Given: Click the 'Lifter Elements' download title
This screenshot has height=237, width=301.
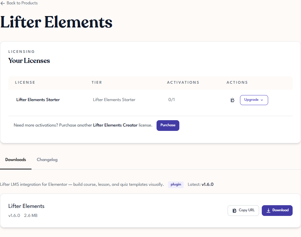Looking at the screenshot, I should tap(26, 206).
